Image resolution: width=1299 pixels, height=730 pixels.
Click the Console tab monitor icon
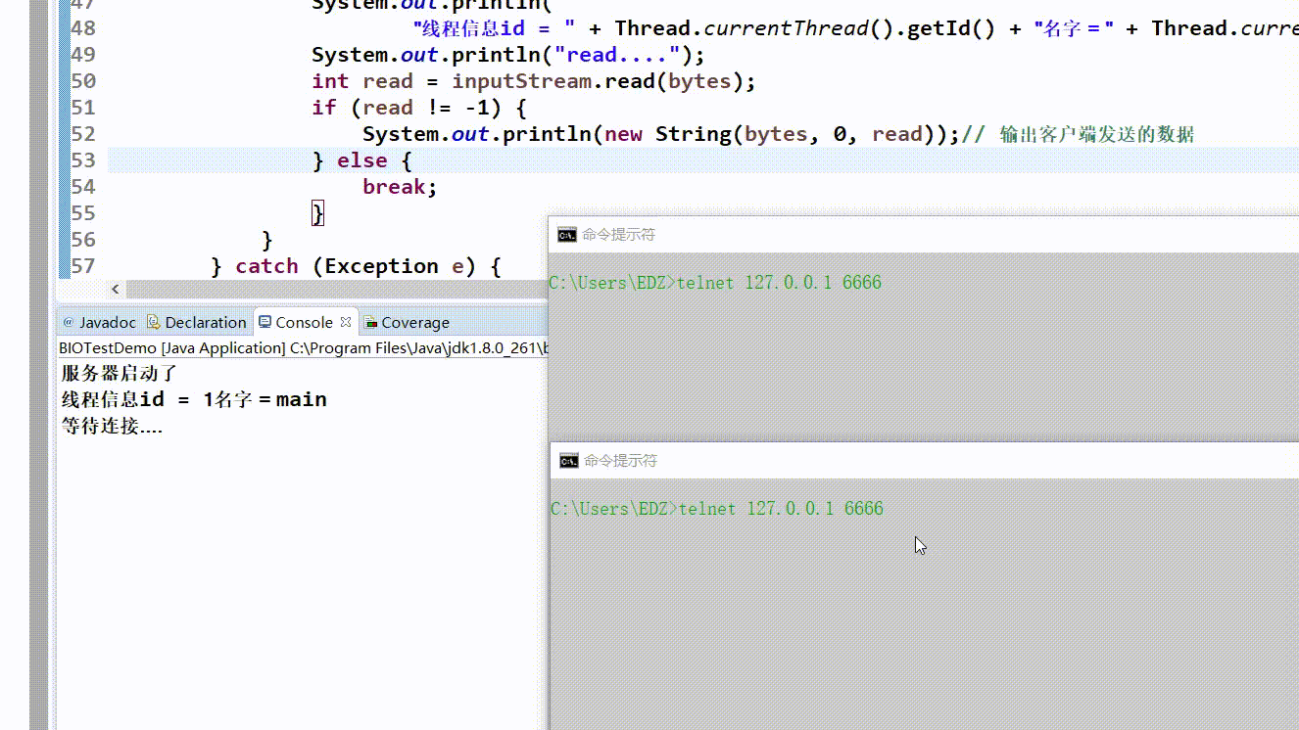click(x=265, y=322)
